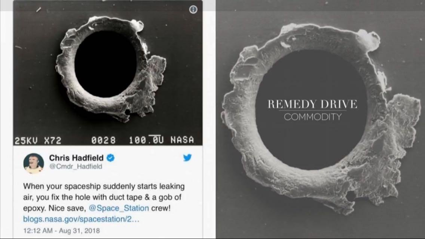
Task: Follow the @Space_Station mention
Action: pyautogui.click(x=119, y=208)
